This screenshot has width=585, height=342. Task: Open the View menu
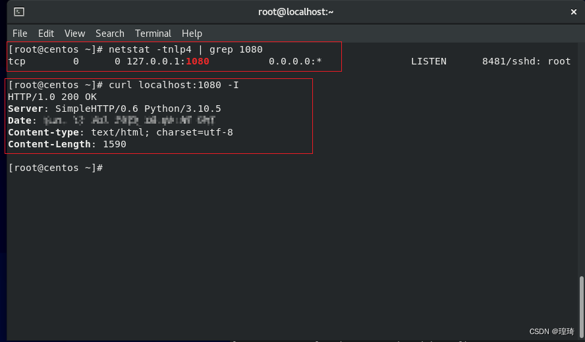74,34
